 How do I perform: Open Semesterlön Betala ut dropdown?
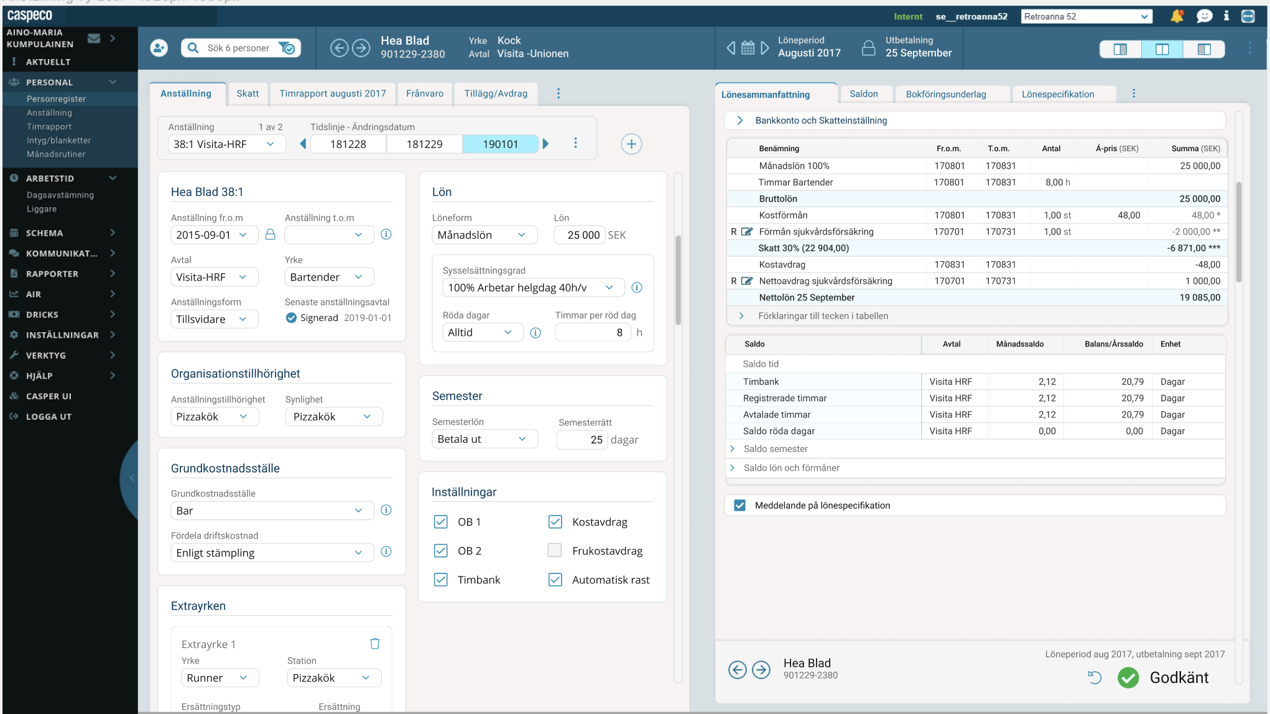484,439
